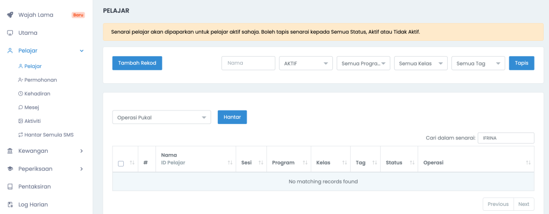
Task: Click the book icon beside Pentaksiran
Action: point(10,187)
